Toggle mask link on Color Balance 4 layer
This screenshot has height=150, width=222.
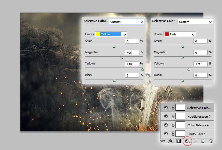(x=173, y=125)
